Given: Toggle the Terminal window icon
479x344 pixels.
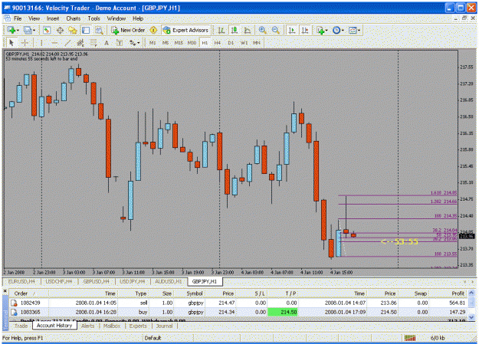Looking at the screenshot, I should click(86, 30).
